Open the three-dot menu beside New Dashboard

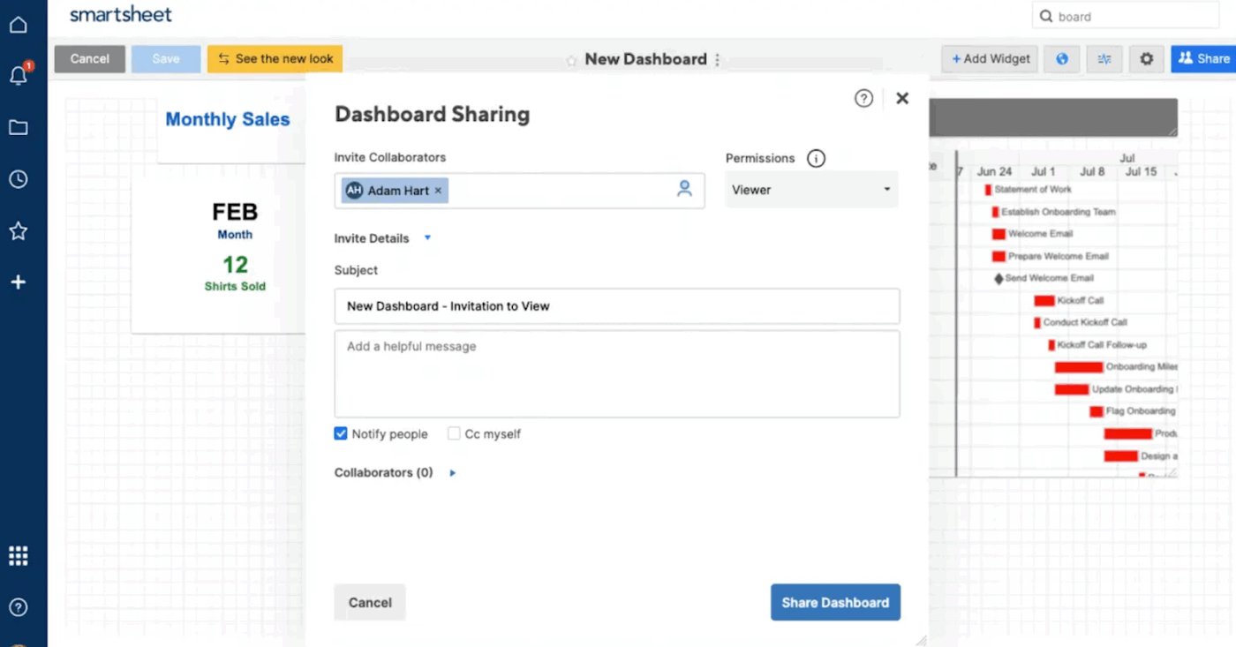(718, 59)
